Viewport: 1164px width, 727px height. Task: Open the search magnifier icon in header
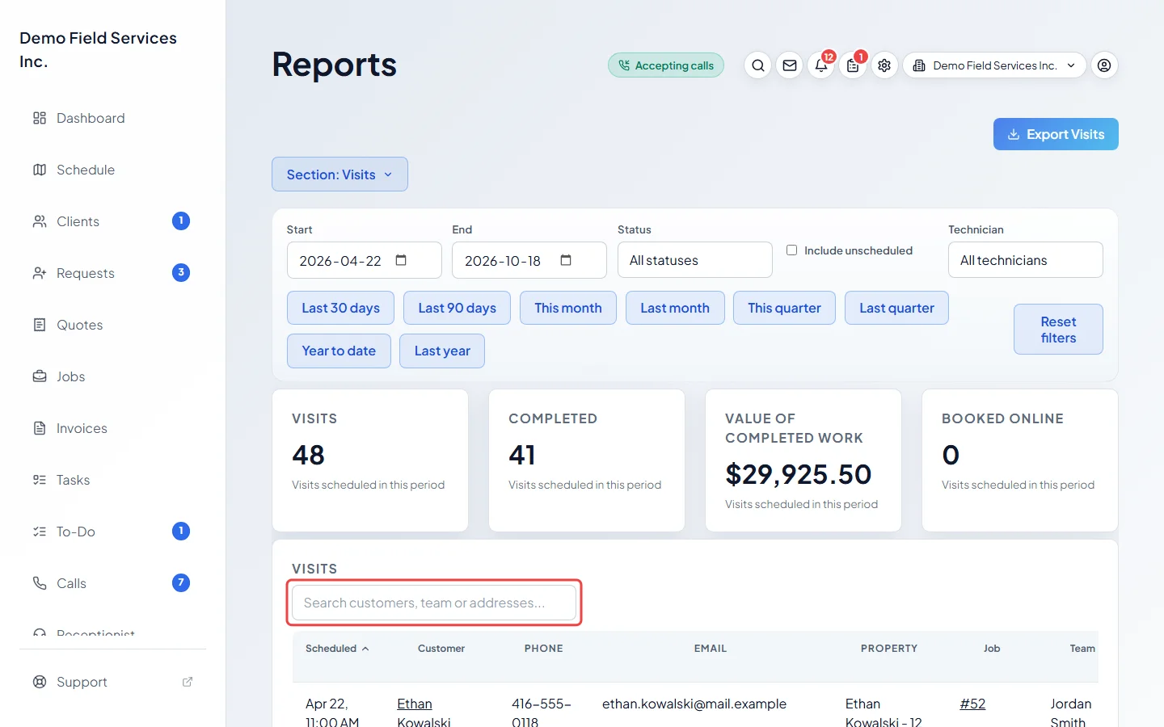click(757, 65)
